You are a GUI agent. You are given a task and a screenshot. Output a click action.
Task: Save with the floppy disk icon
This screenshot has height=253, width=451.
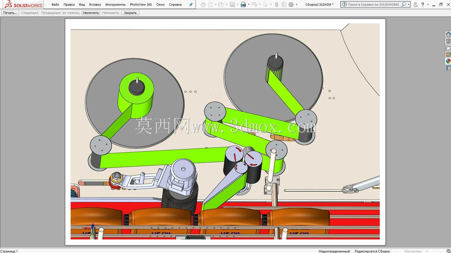coord(232,5)
